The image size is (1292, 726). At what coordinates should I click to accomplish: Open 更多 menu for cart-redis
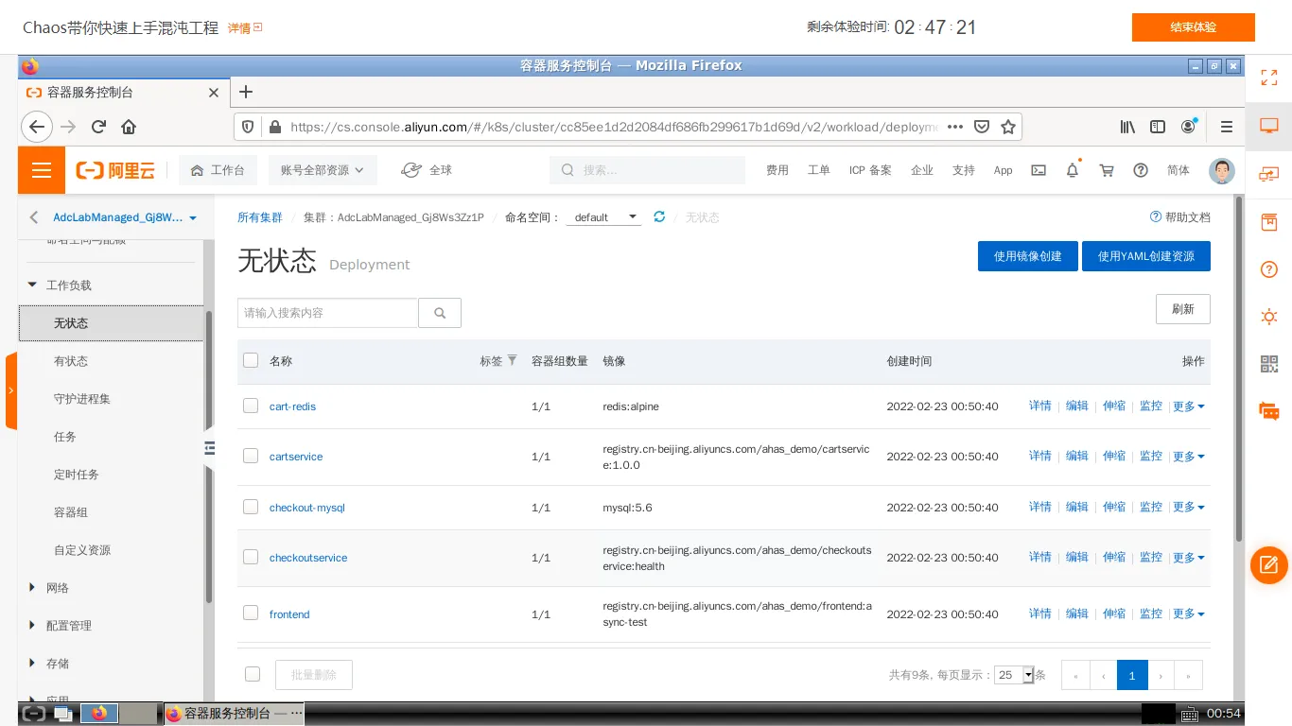coord(1188,406)
